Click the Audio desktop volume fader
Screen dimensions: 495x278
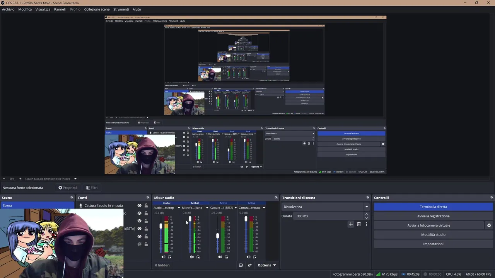click(161, 226)
